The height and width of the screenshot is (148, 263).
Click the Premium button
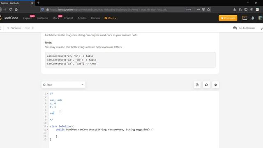pyautogui.click(x=228, y=18)
